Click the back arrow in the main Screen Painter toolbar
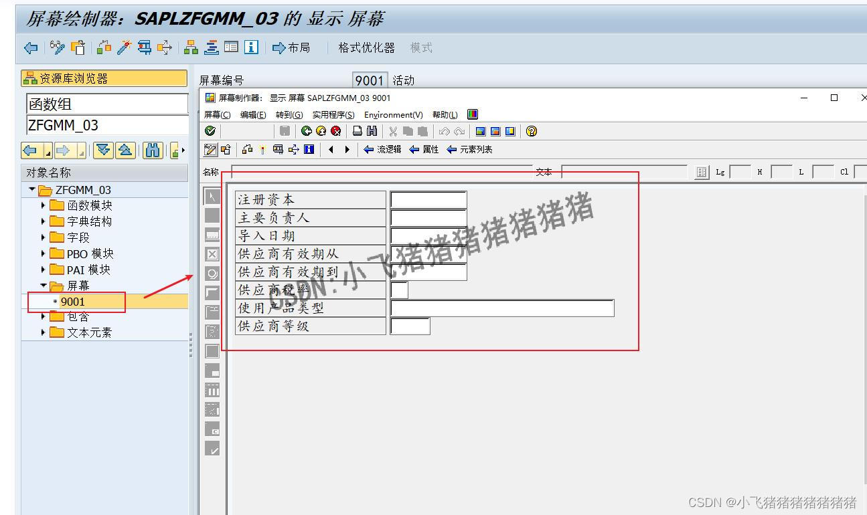The height and width of the screenshot is (515, 867). pos(31,47)
